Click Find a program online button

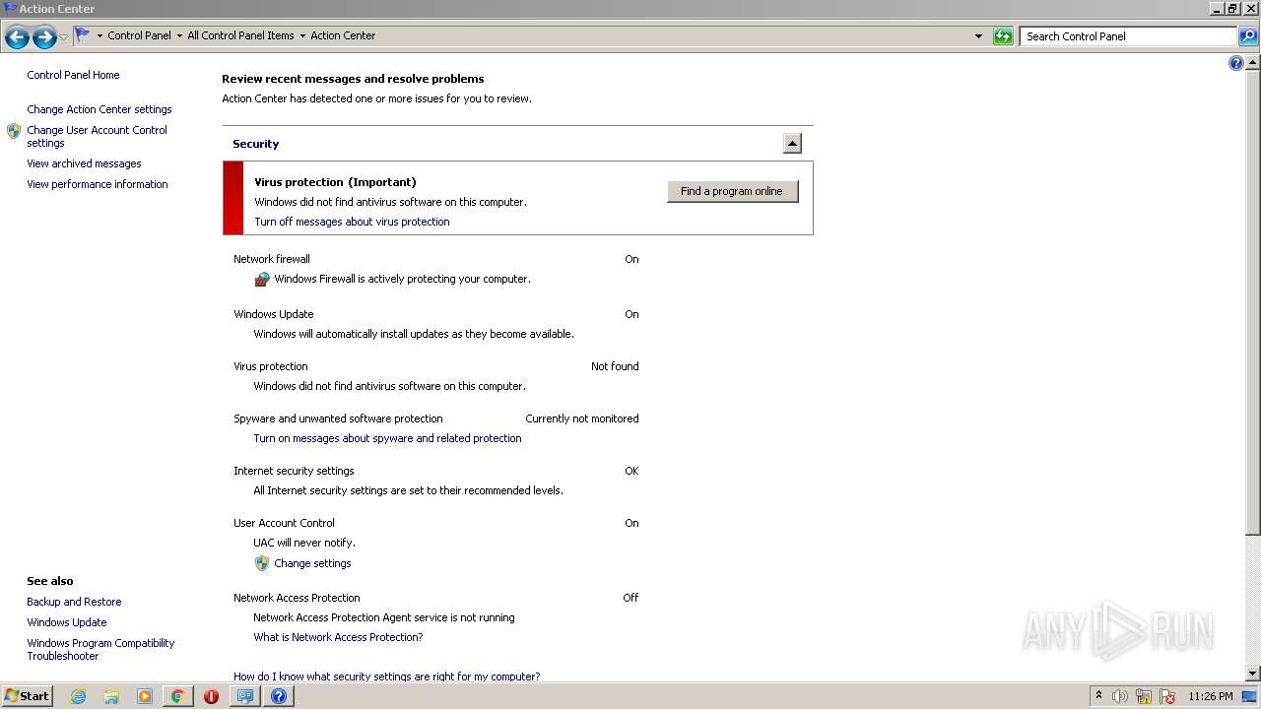(732, 191)
